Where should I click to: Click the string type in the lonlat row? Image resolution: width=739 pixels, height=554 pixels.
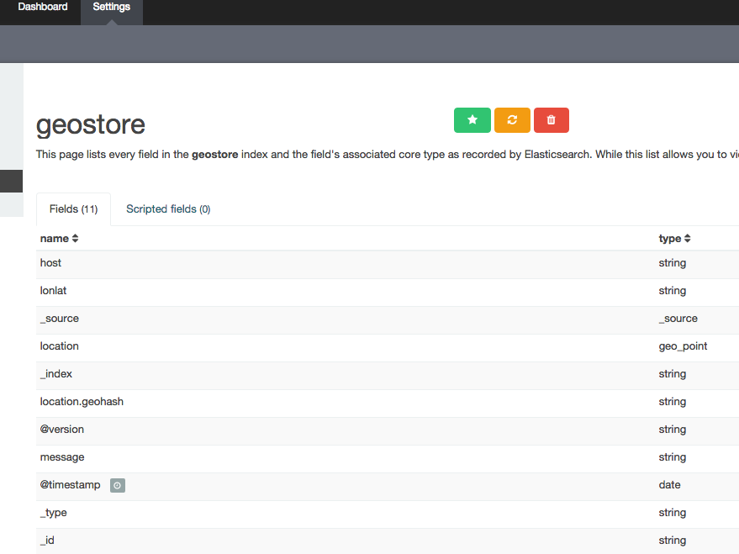pos(673,291)
